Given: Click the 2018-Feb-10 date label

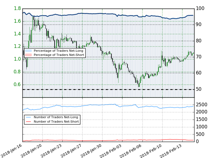Looking at the screenshot, I should pyautogui.click(x=150, y=151).
